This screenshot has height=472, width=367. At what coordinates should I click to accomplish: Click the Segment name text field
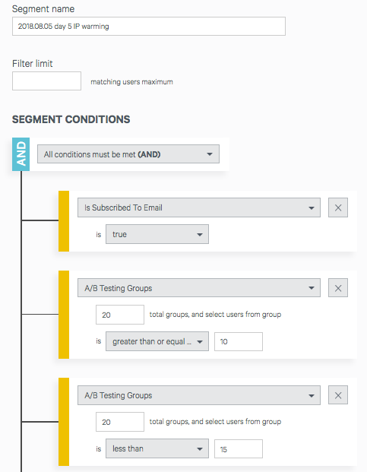coord(149,26)
